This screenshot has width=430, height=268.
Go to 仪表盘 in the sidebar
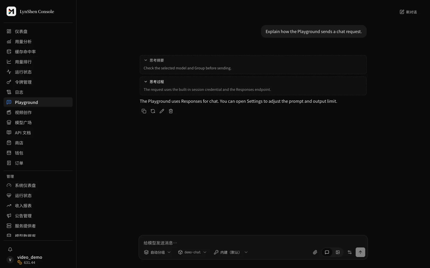[38, 31]
